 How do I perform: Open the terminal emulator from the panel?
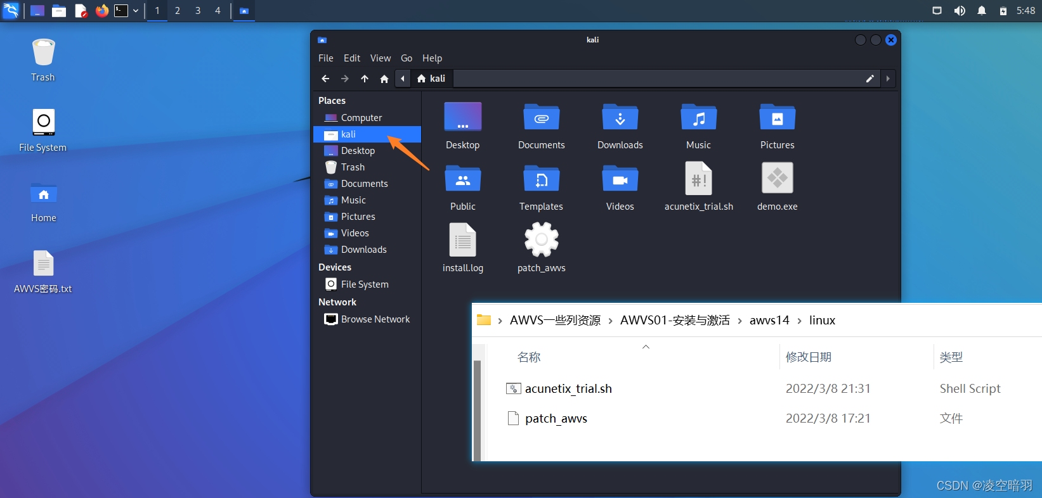121,11
